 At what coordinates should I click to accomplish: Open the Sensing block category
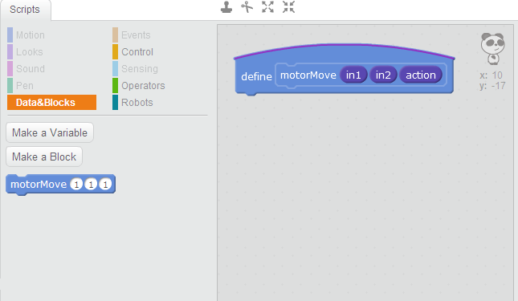click(x=140, y=69)
